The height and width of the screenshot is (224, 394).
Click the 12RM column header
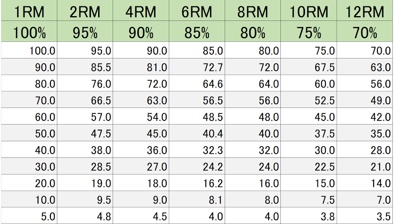365,11
